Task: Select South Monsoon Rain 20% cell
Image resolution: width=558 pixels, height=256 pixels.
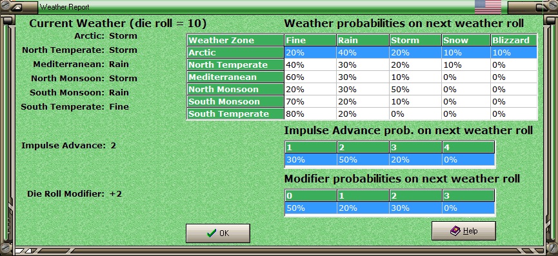Action: click(x=363, y=102)
